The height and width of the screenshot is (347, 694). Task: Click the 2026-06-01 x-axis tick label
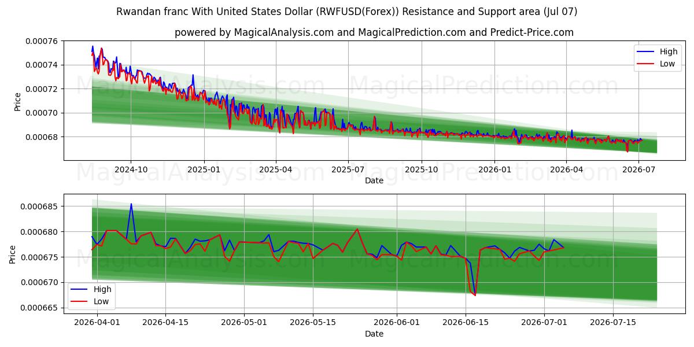pos(396,323)
